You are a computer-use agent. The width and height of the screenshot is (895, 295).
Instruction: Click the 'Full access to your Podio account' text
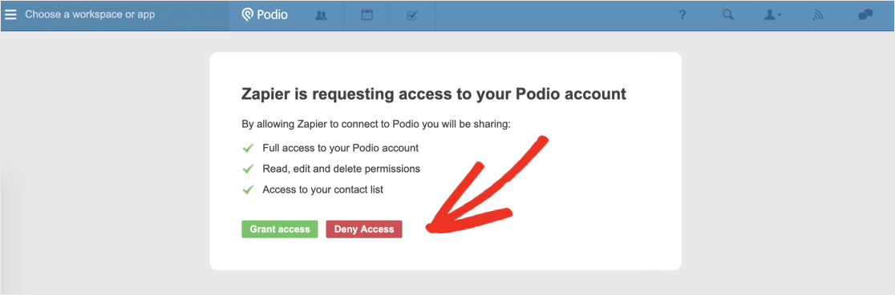pyautogui.click(x=341, y=148)
